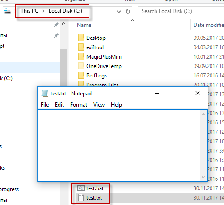
Task: Click the test.txt text file icon
Action: click(81, 198)
